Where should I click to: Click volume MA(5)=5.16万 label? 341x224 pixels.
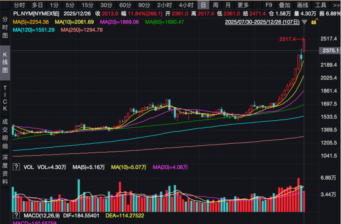tap(89, 167)
